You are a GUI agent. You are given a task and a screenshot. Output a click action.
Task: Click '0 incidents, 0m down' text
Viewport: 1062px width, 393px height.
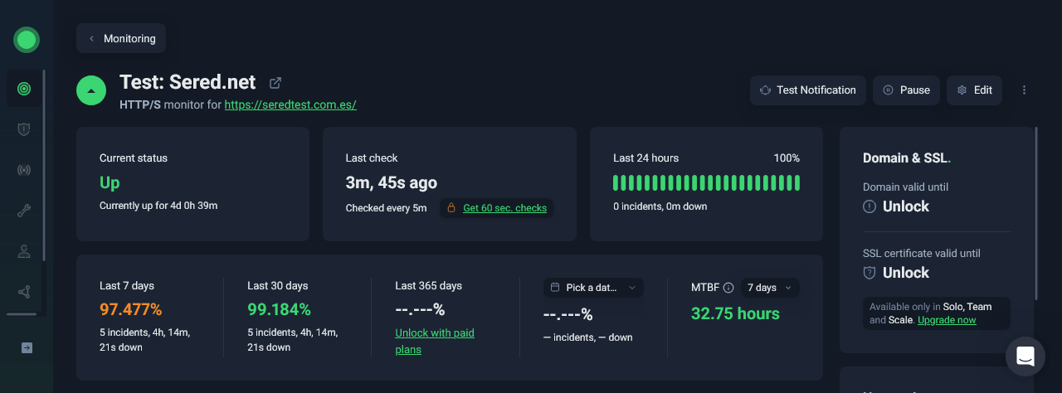[x=660, y=206]
